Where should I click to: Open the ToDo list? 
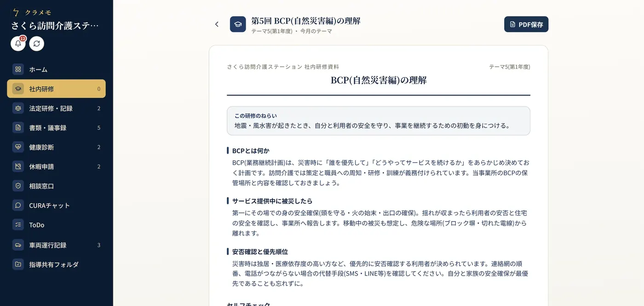click(x=56, y=225)
